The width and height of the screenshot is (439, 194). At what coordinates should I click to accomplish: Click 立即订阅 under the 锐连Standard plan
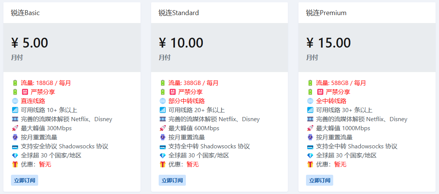click(172, 180)
